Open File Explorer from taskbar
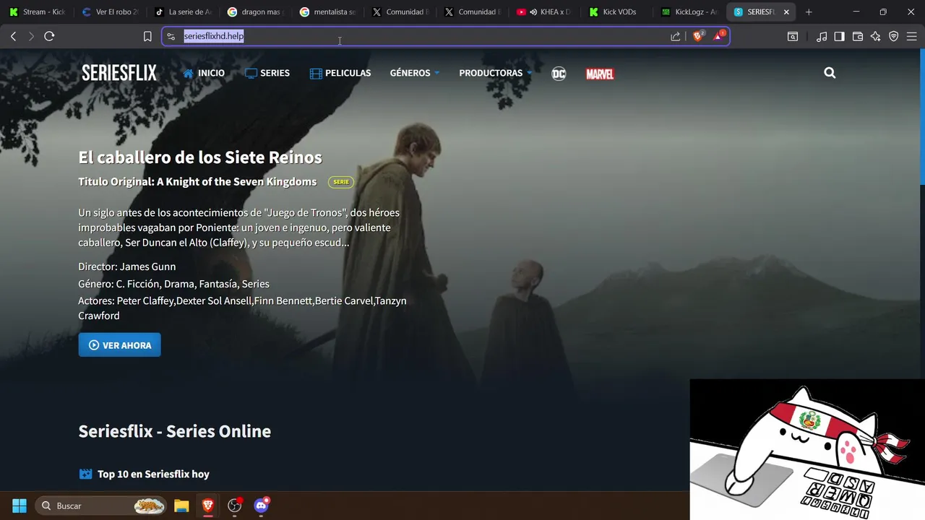925x520 pixels. click(181, 506)
